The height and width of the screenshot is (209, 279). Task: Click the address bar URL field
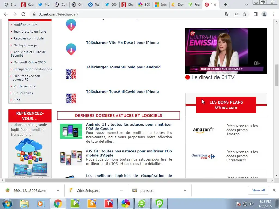[x=128, y=14]
